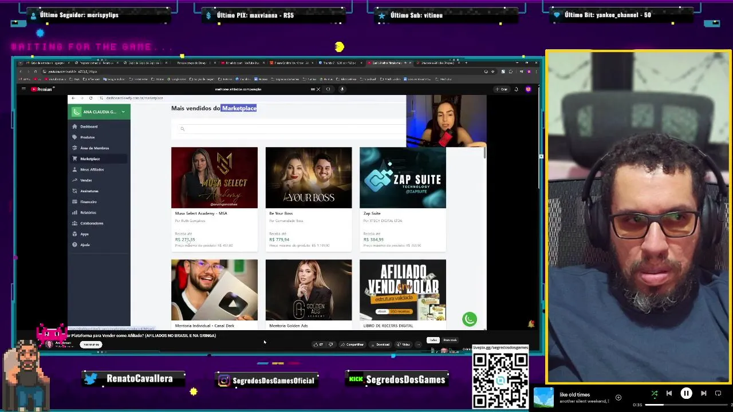The width and height of the screenshot is (733, 412).
Task: Like the YouTube video
Action: point(318,344)
